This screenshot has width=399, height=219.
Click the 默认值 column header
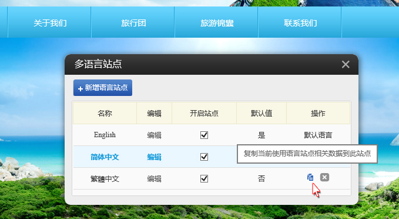(261, 113)
